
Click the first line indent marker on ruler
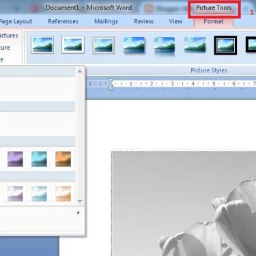(111, 81)
